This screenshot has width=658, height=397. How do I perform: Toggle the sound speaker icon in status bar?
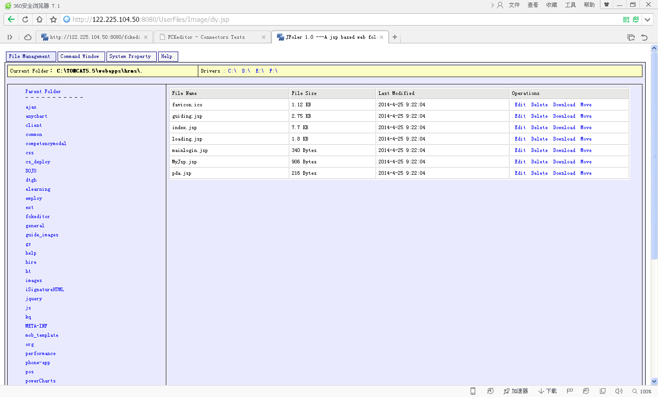tap(619, 391)
